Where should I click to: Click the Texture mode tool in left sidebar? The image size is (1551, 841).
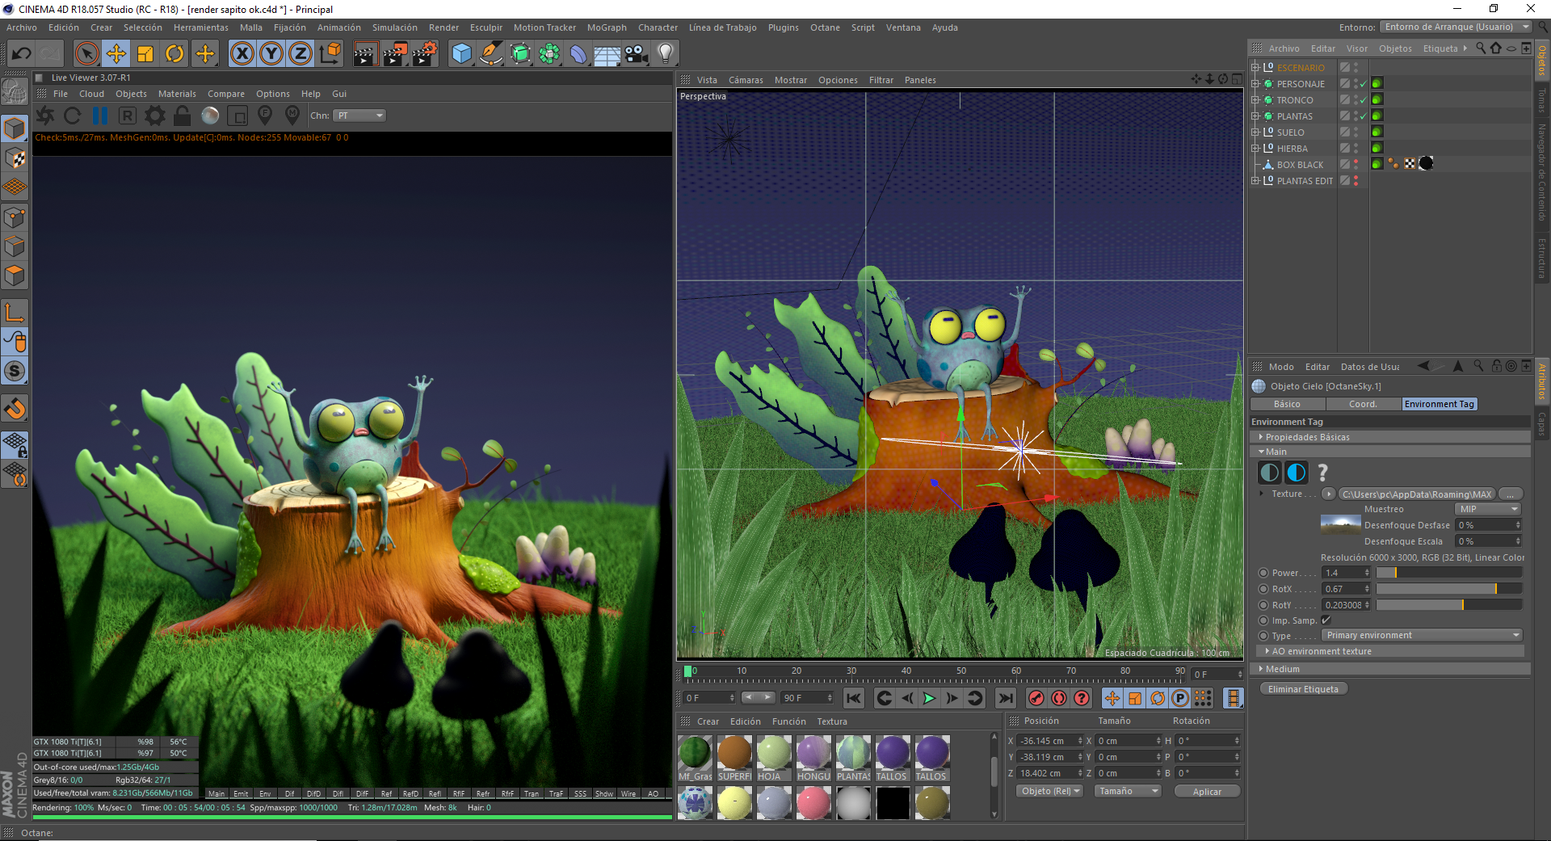(x=15, y=158)
